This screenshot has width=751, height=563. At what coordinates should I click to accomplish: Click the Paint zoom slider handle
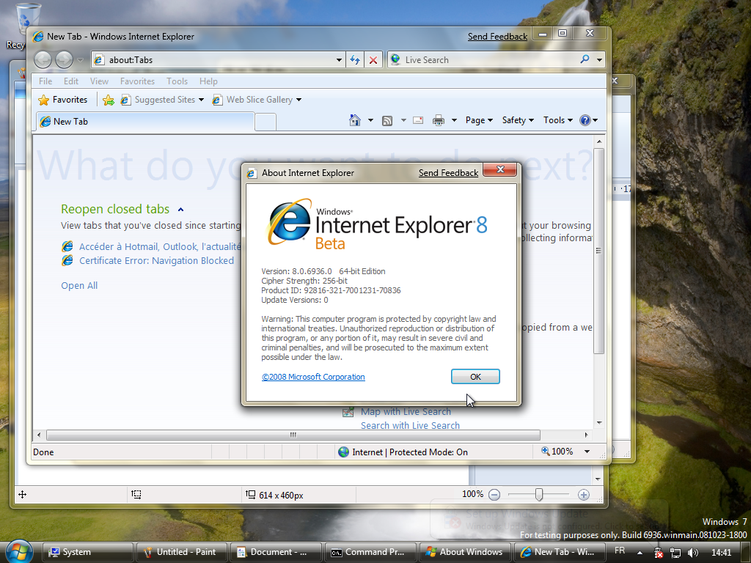(539, 495)
